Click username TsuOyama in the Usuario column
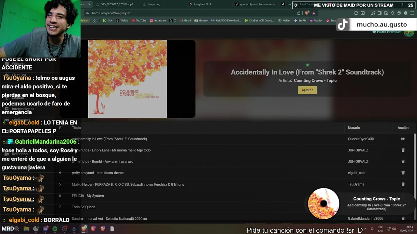417x234 pixels. pos(356,184)
